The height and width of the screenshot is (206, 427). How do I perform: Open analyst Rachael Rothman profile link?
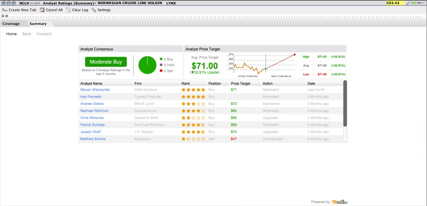point(94,111)
